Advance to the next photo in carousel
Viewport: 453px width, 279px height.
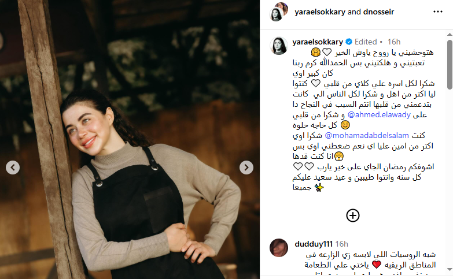(246, 168)
